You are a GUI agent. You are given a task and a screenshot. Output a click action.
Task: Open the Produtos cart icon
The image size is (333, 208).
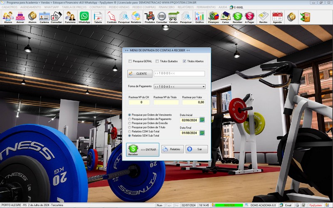coord(150,17)
